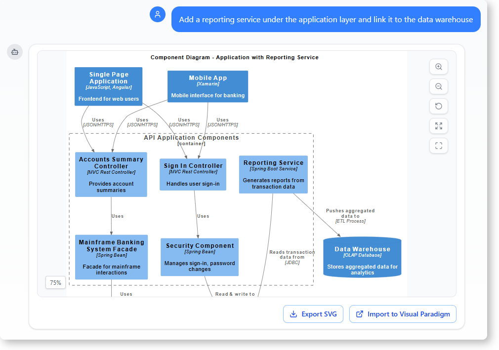Select the Sign In Controller
499x350 pixels.
pyautogui.click(x=193, y=174)
